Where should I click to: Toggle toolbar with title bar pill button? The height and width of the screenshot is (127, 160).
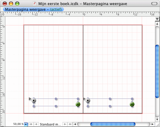coord(154,4)
